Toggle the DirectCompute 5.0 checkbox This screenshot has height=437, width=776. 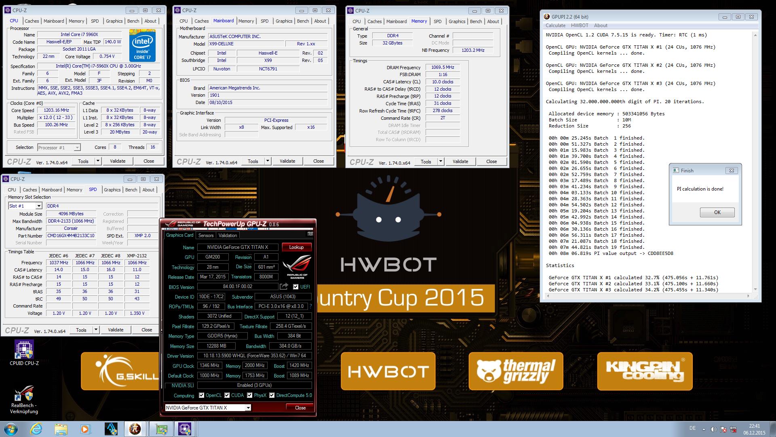pyautogui.click(x=272, y=395)
